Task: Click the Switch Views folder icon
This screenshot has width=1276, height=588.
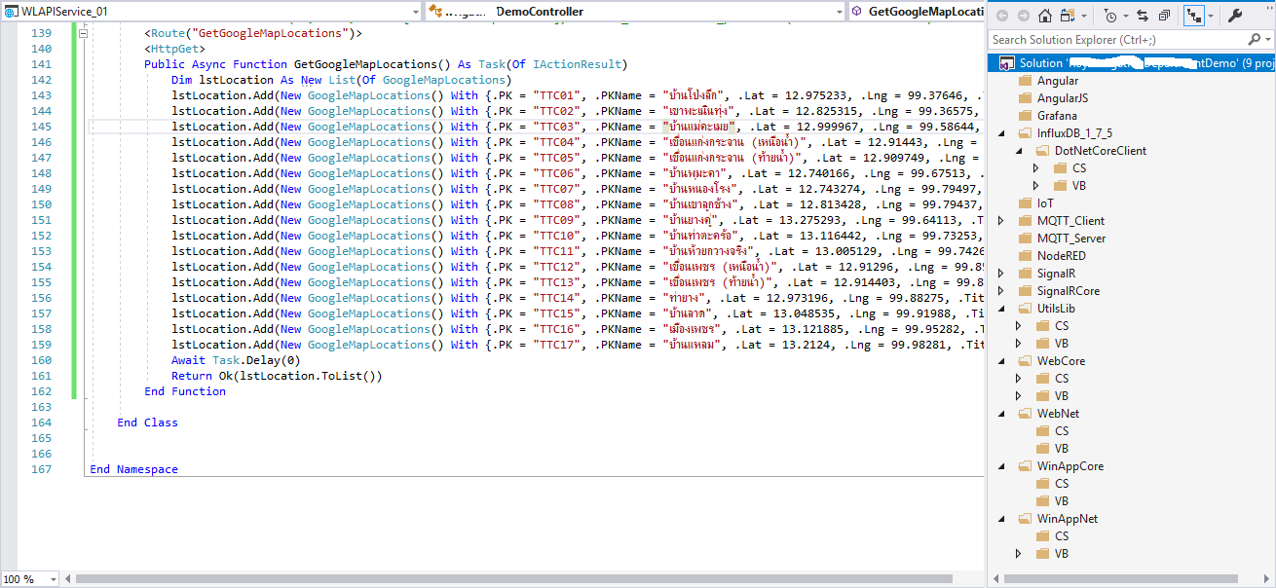Action: point(1069,16)
